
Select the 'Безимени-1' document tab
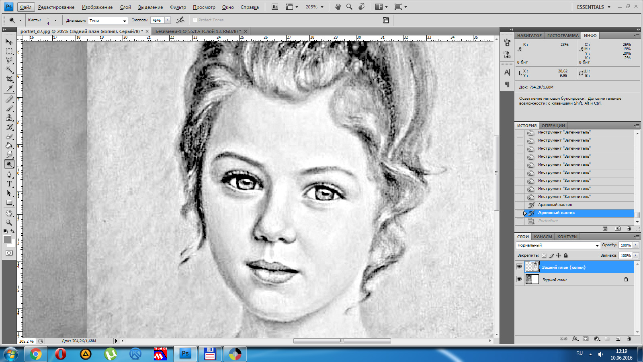198,31
